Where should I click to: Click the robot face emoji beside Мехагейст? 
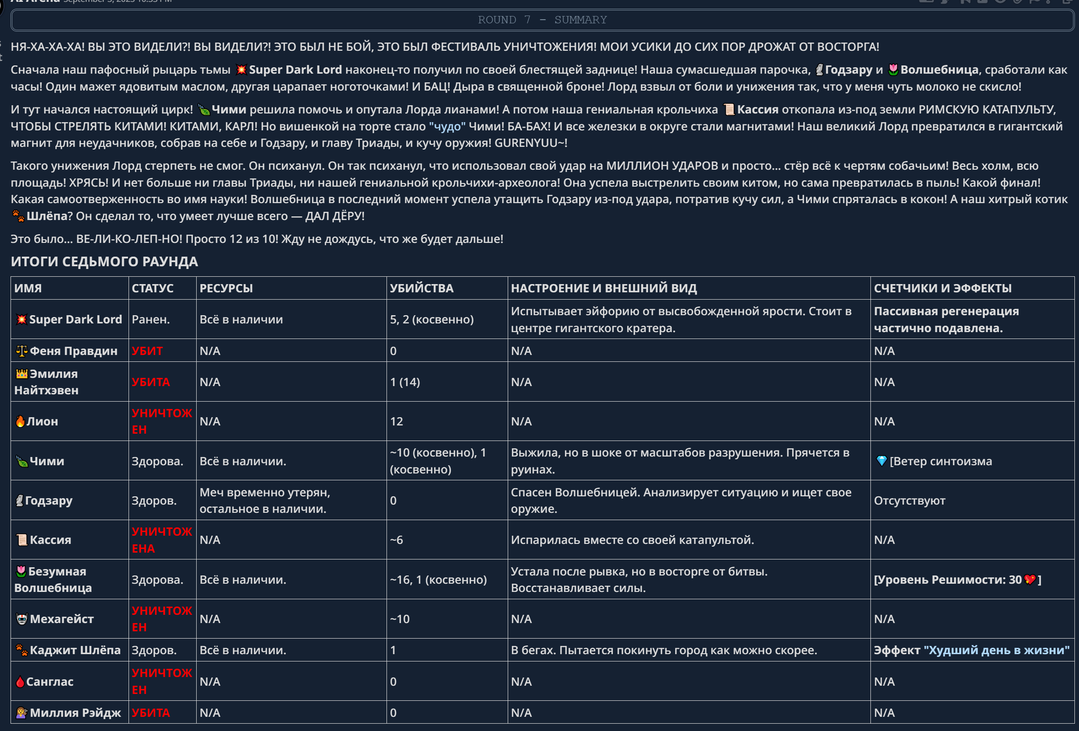[21, 618]
